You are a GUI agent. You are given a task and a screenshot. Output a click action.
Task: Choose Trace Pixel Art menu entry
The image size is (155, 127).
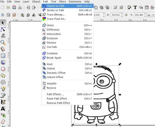tap(67, 19)
